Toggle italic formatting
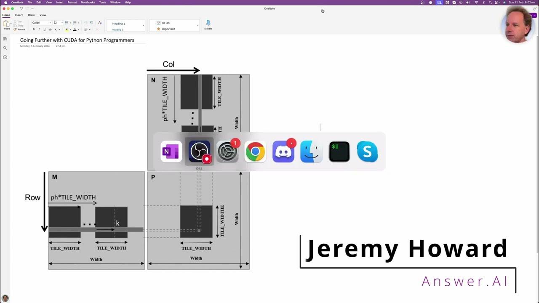The height and width of the screenshot is (303, 539). pyautogui.click(x=39, y=29)
